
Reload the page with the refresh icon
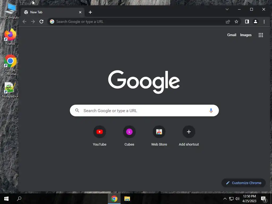41,22
